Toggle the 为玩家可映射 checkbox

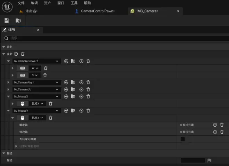tap(183, 139)
